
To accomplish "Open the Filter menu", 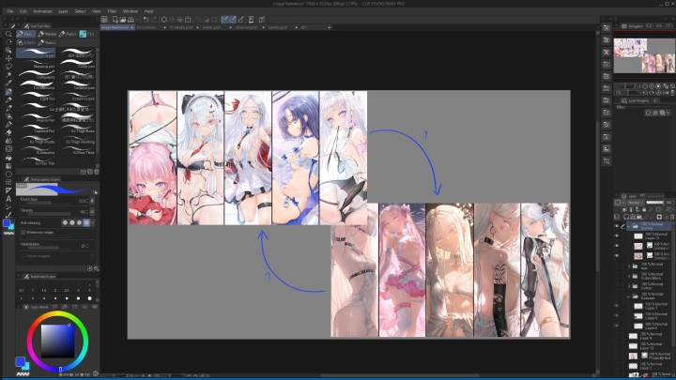I will (x=112, y=11).
